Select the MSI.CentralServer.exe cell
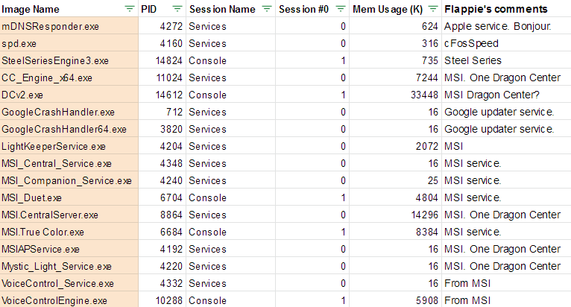 click(x=69, y=215)
